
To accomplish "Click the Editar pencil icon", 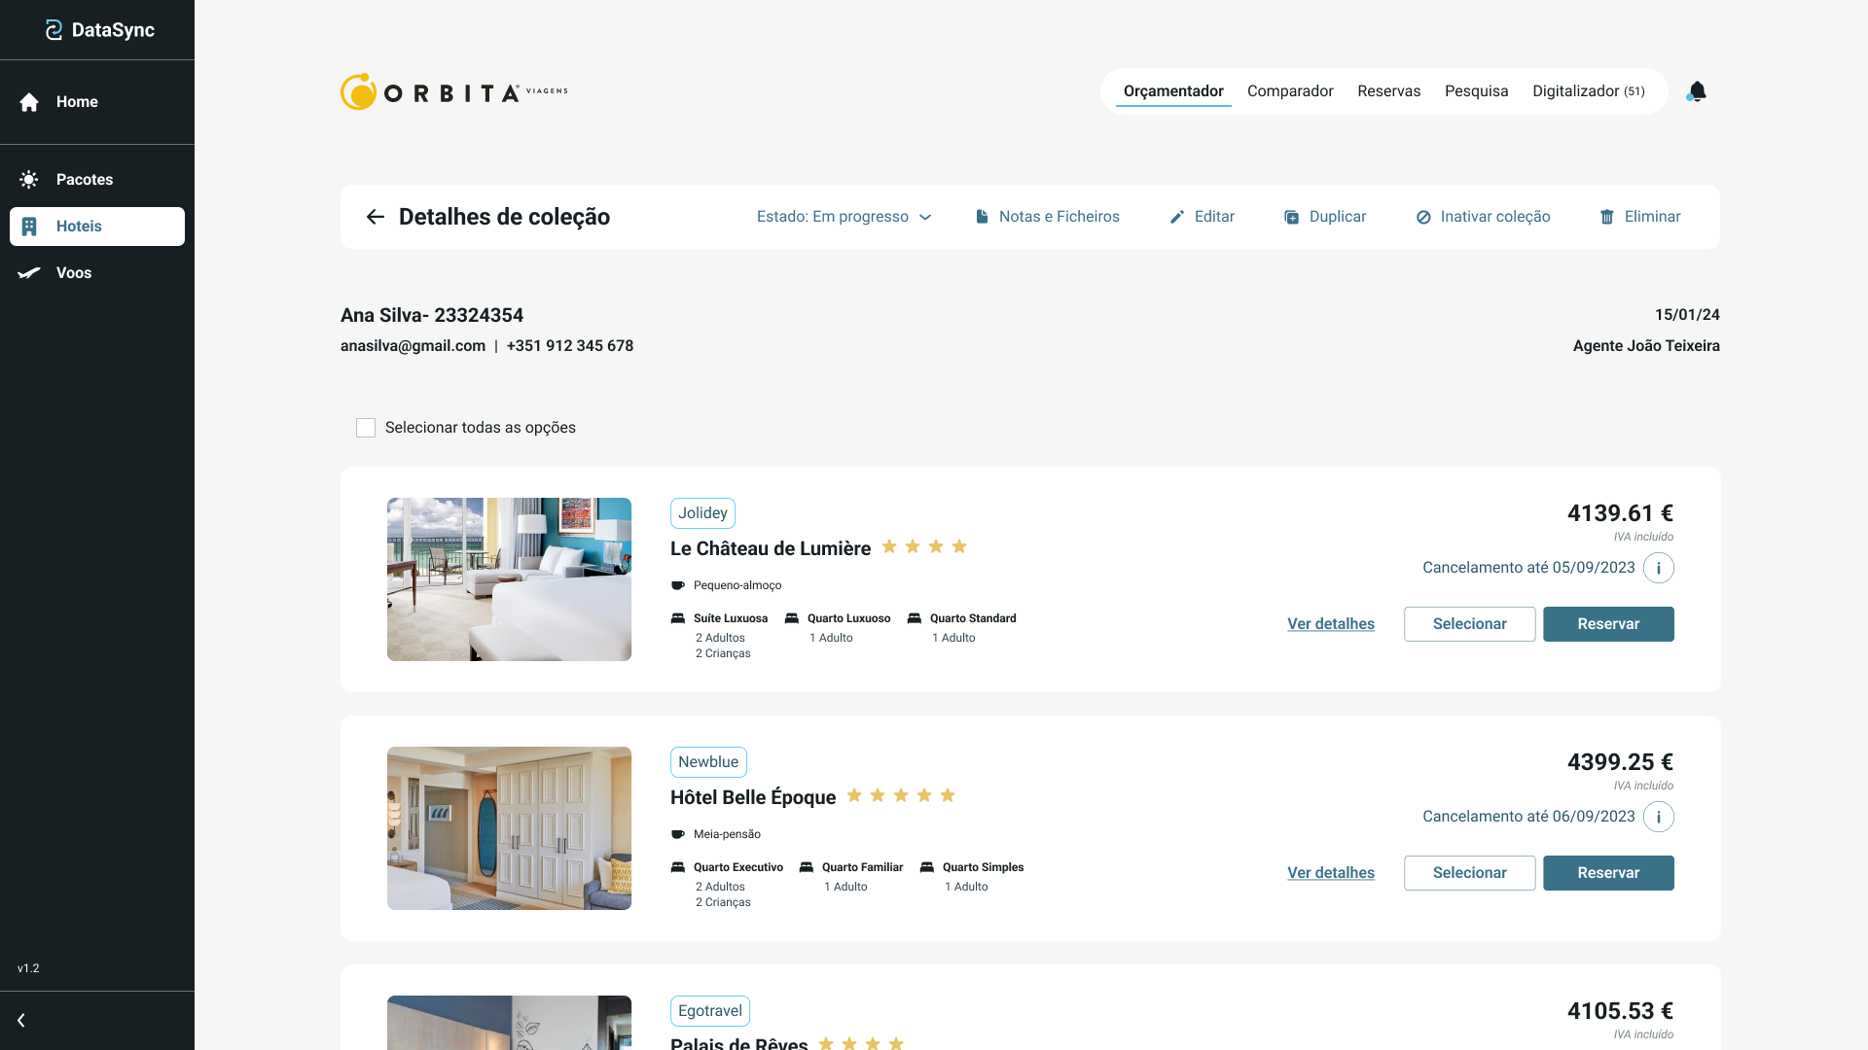I will click(1177, 217).
